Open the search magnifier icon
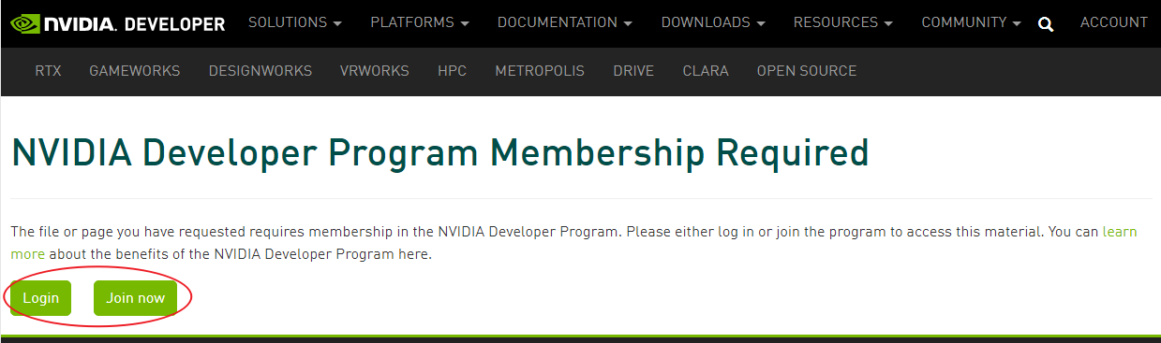This screenshot has width=1161, height=343. (1047, 24)
